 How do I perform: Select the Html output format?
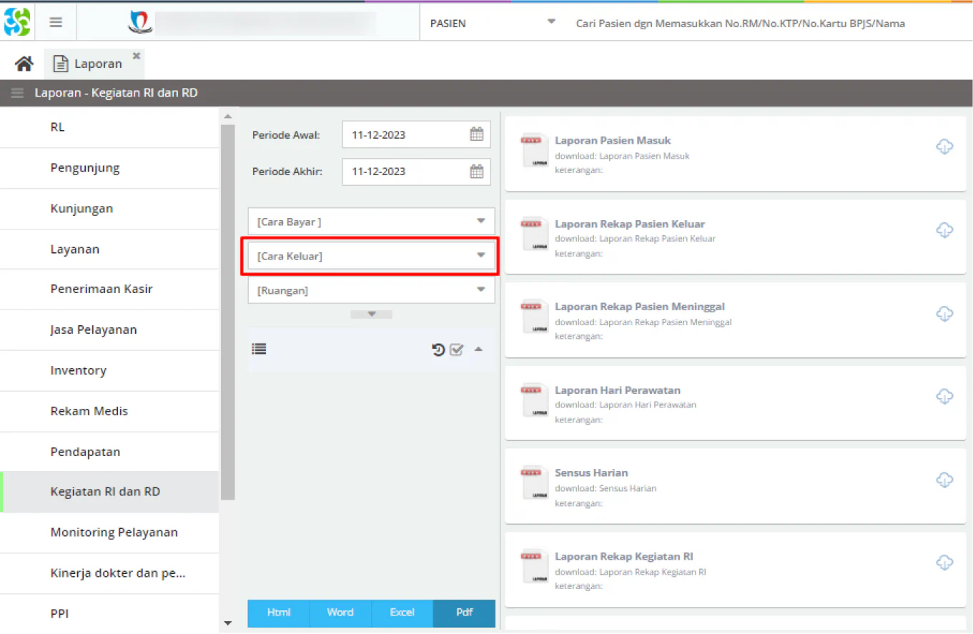279,613
